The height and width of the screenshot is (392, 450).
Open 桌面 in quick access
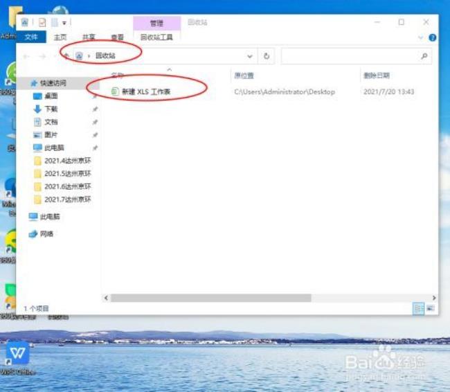[51, 96]
